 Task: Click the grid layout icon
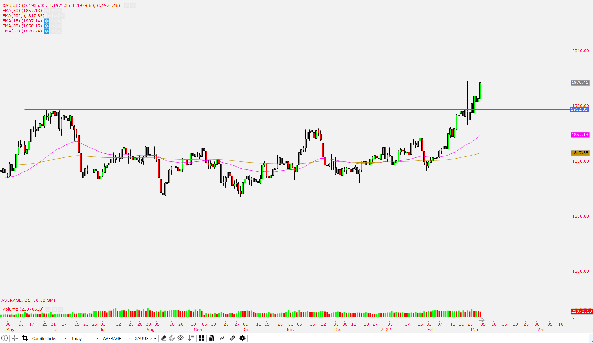tap(201, 338)
